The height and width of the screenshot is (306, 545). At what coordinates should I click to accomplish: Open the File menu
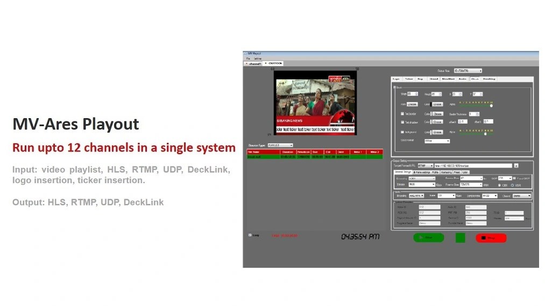[248, 59]
